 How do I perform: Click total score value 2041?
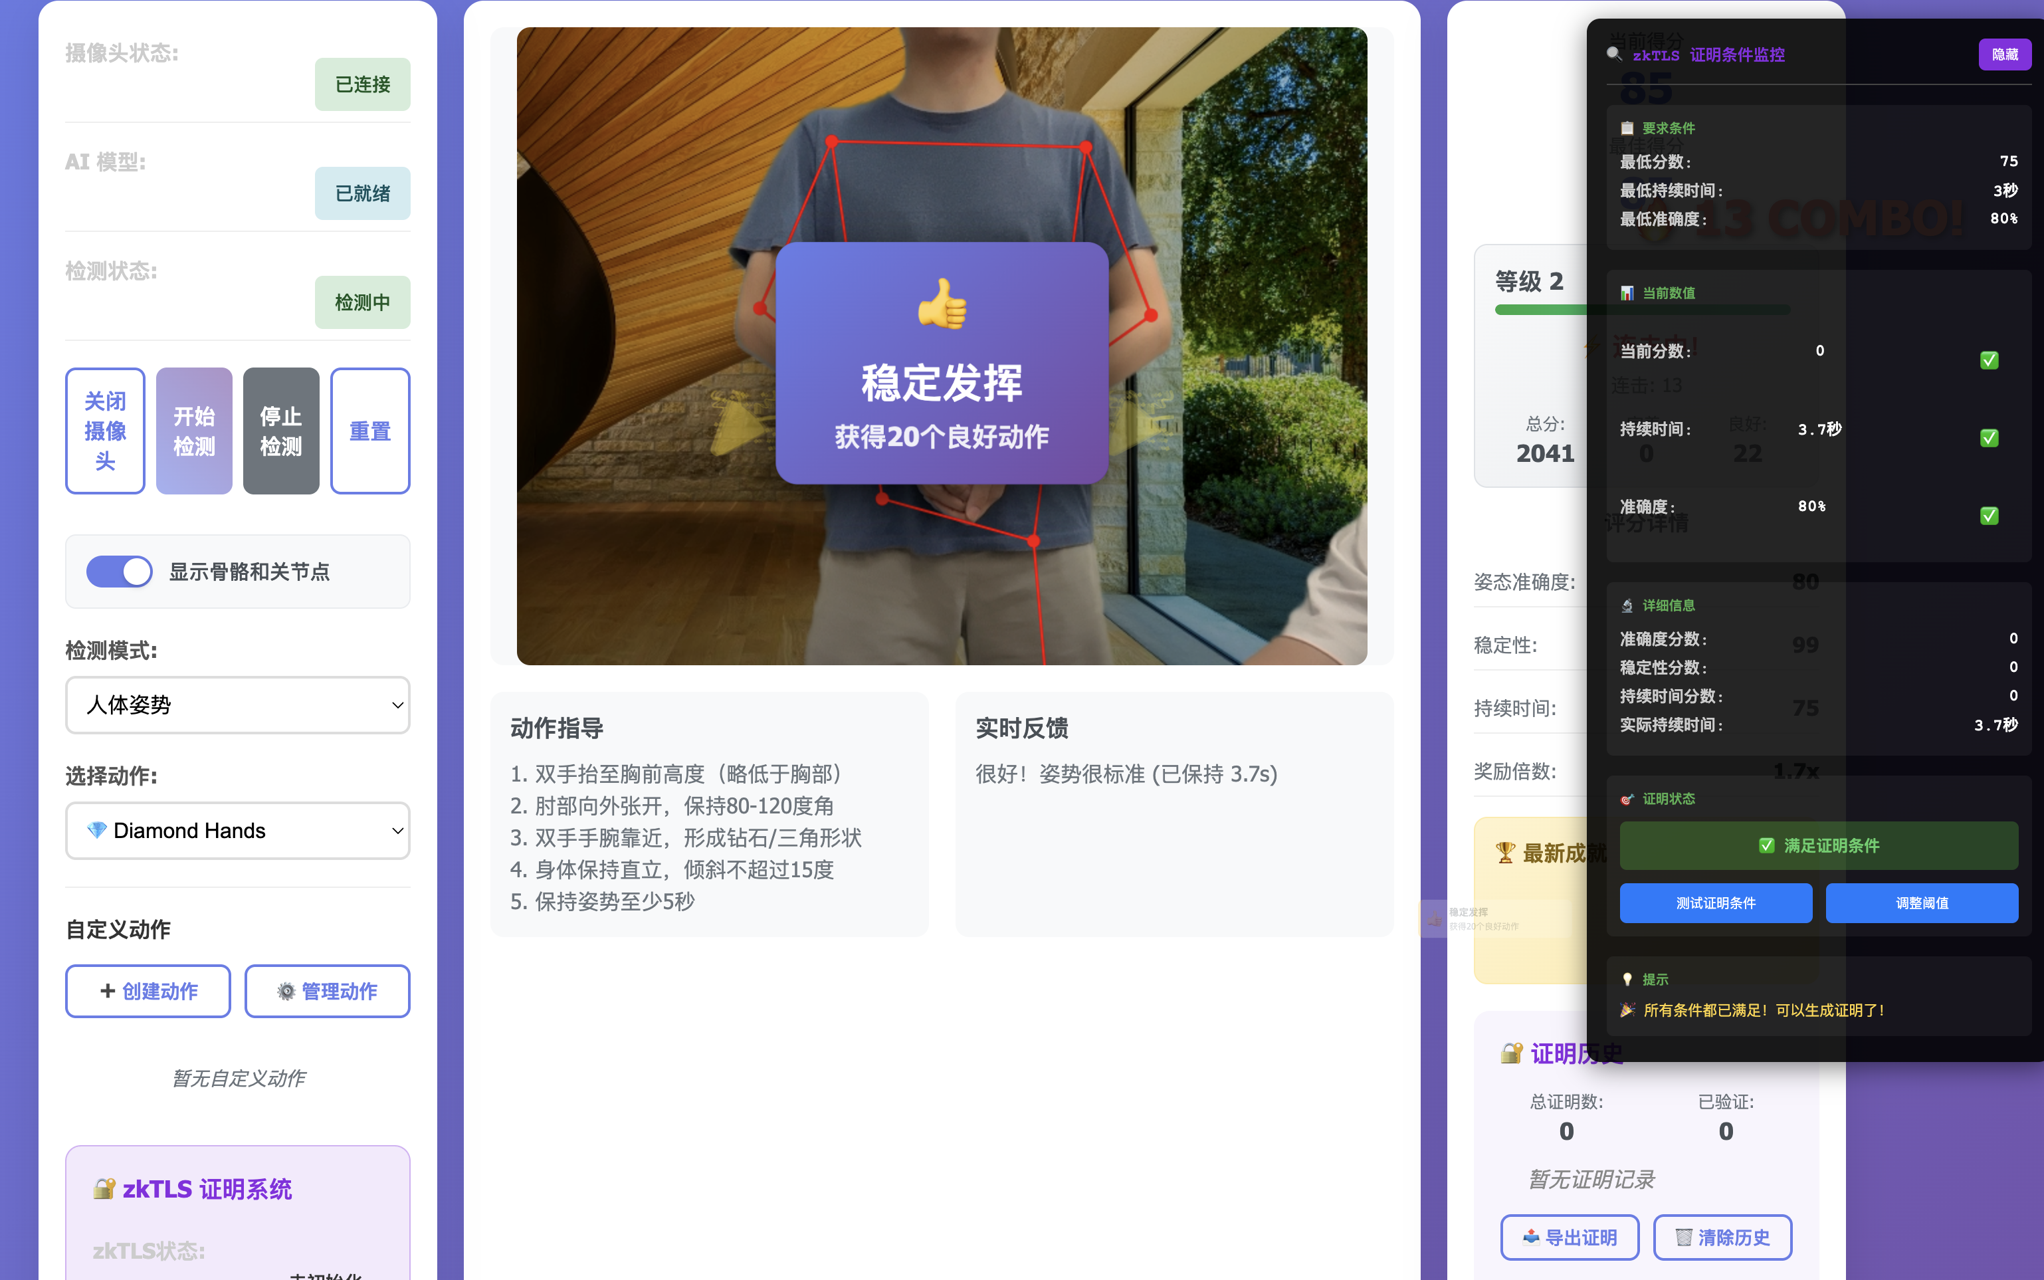pos(1546,454)
